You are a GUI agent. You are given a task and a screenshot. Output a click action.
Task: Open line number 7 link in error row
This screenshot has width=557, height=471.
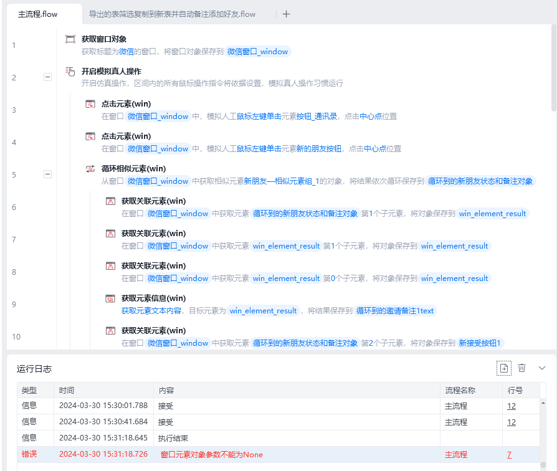click(x=509, y=455)
